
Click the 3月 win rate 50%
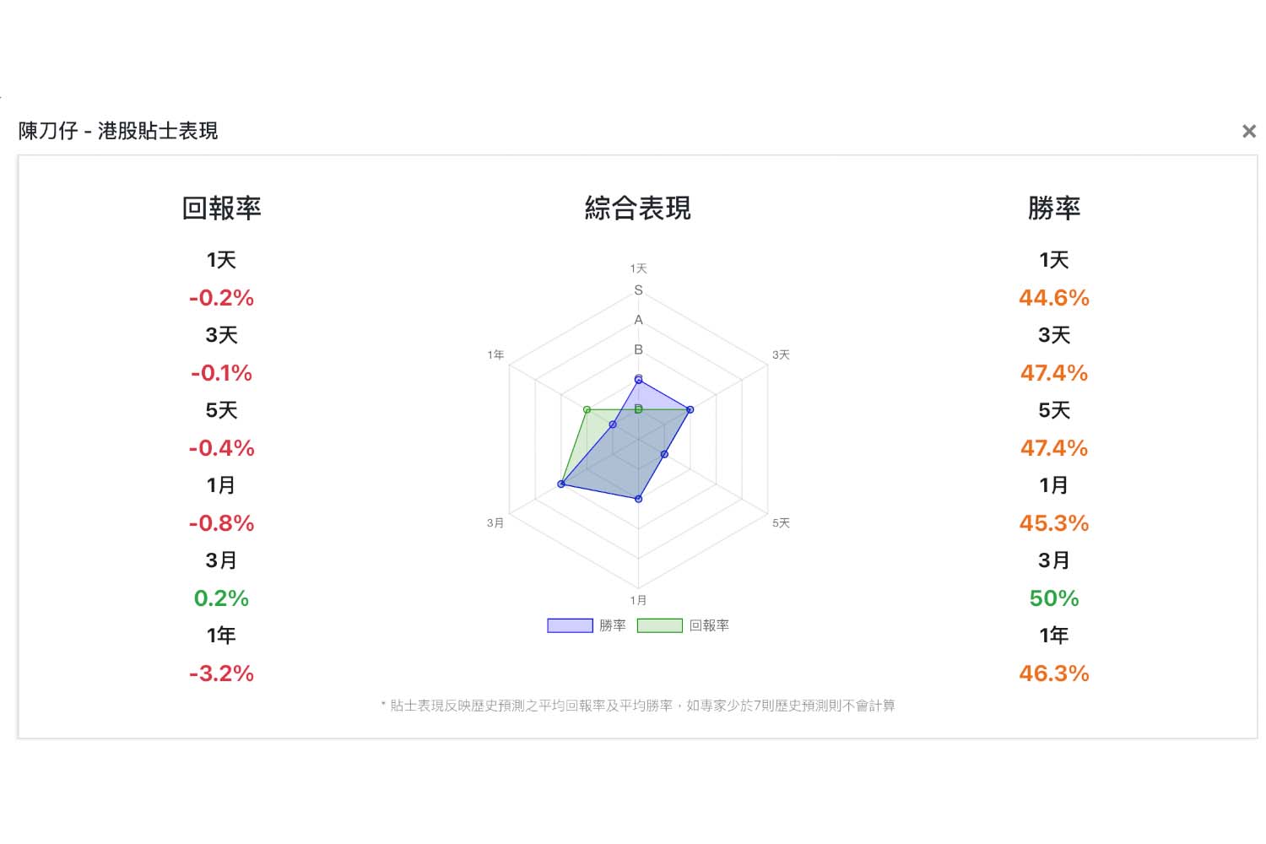(x=1054, y=598)
